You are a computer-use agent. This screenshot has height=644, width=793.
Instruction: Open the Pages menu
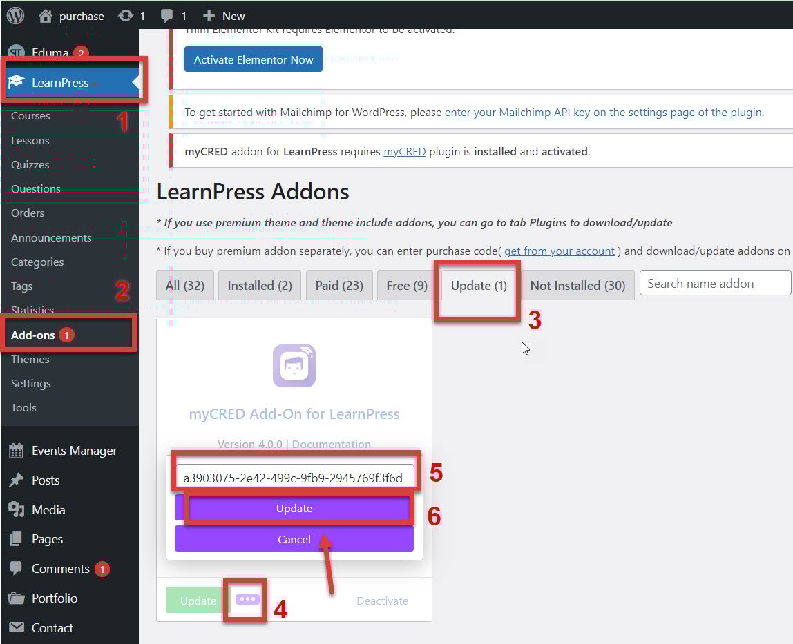coord(48,539)
